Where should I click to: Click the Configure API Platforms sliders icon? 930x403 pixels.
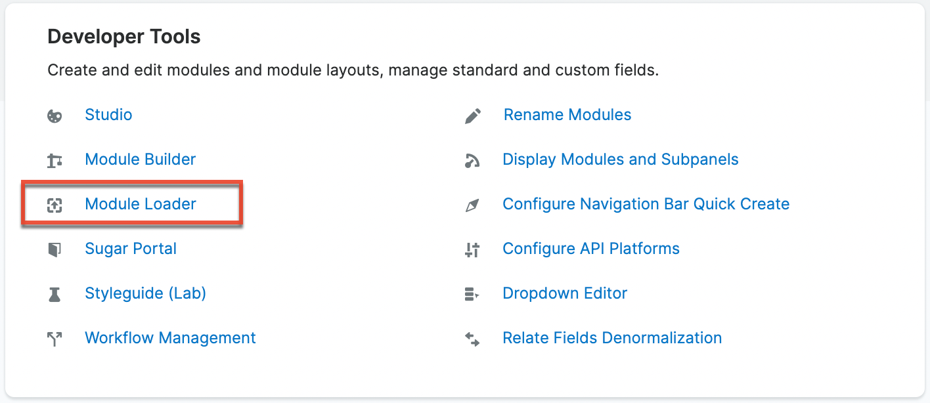pyautogui.click(x=472, y=249)
